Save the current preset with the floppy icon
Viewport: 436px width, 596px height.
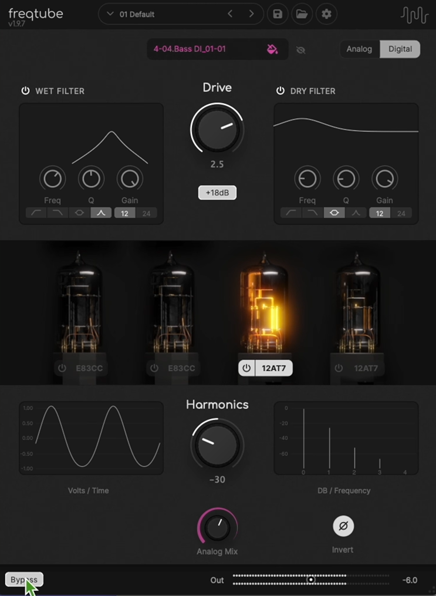pyautogui.click(x=277, y=14)
